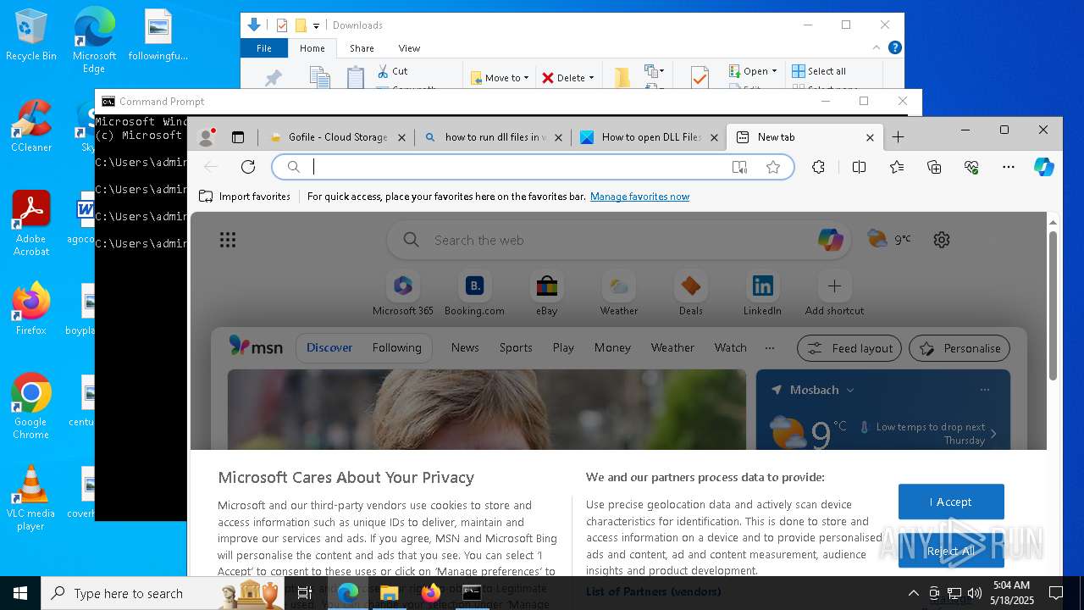Click Cut in Downloads ribbon
Image resolution: width=1084 pixels, height=610 pixels.
(x=392, y=71)
